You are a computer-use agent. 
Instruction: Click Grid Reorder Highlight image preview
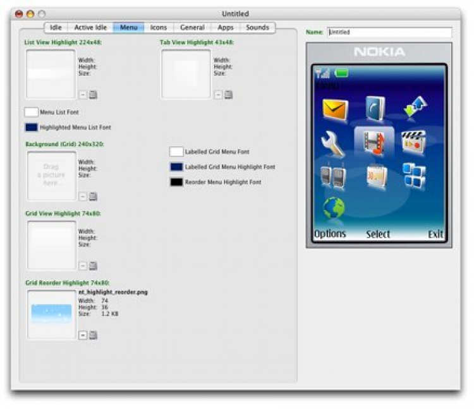(52, 314)
